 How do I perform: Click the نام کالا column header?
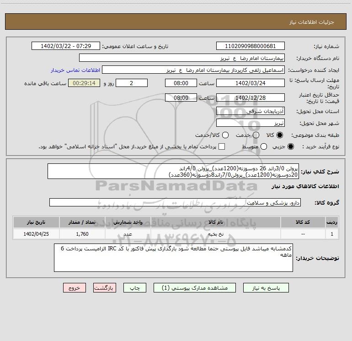pos(216,222)
